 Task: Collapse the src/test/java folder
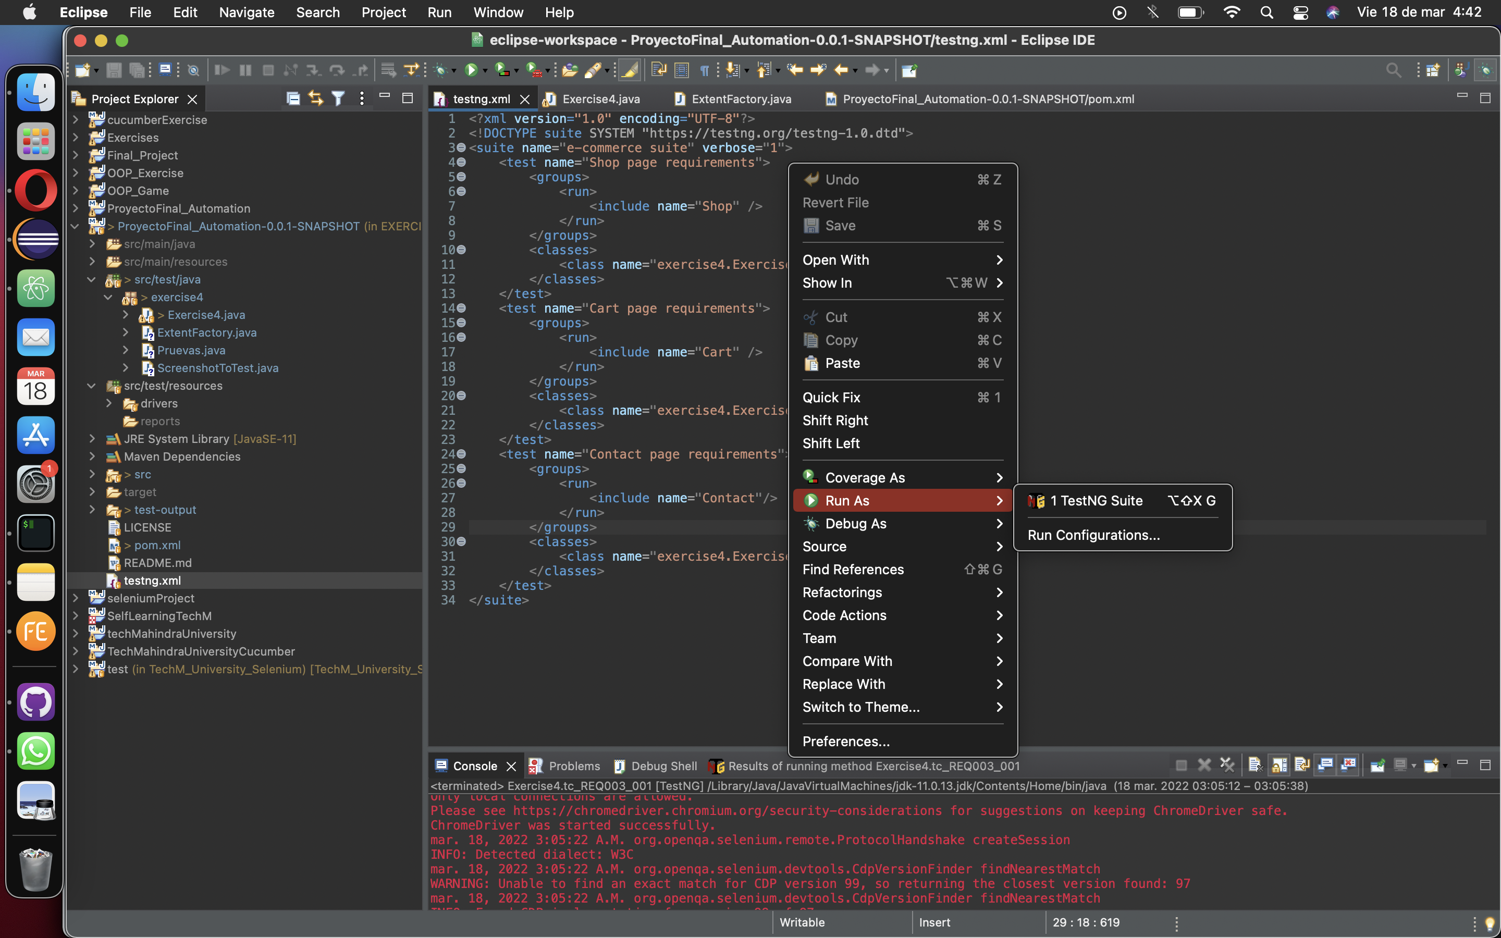pos(92,279)
